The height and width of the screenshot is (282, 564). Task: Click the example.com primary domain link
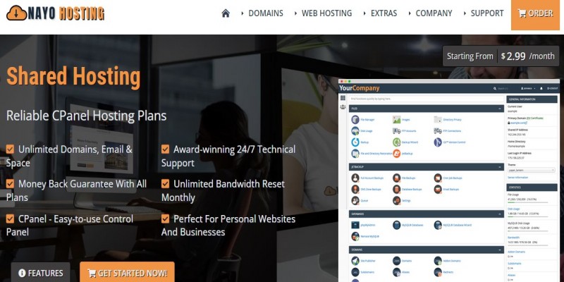pyautogui.click(x=517, y=123)
